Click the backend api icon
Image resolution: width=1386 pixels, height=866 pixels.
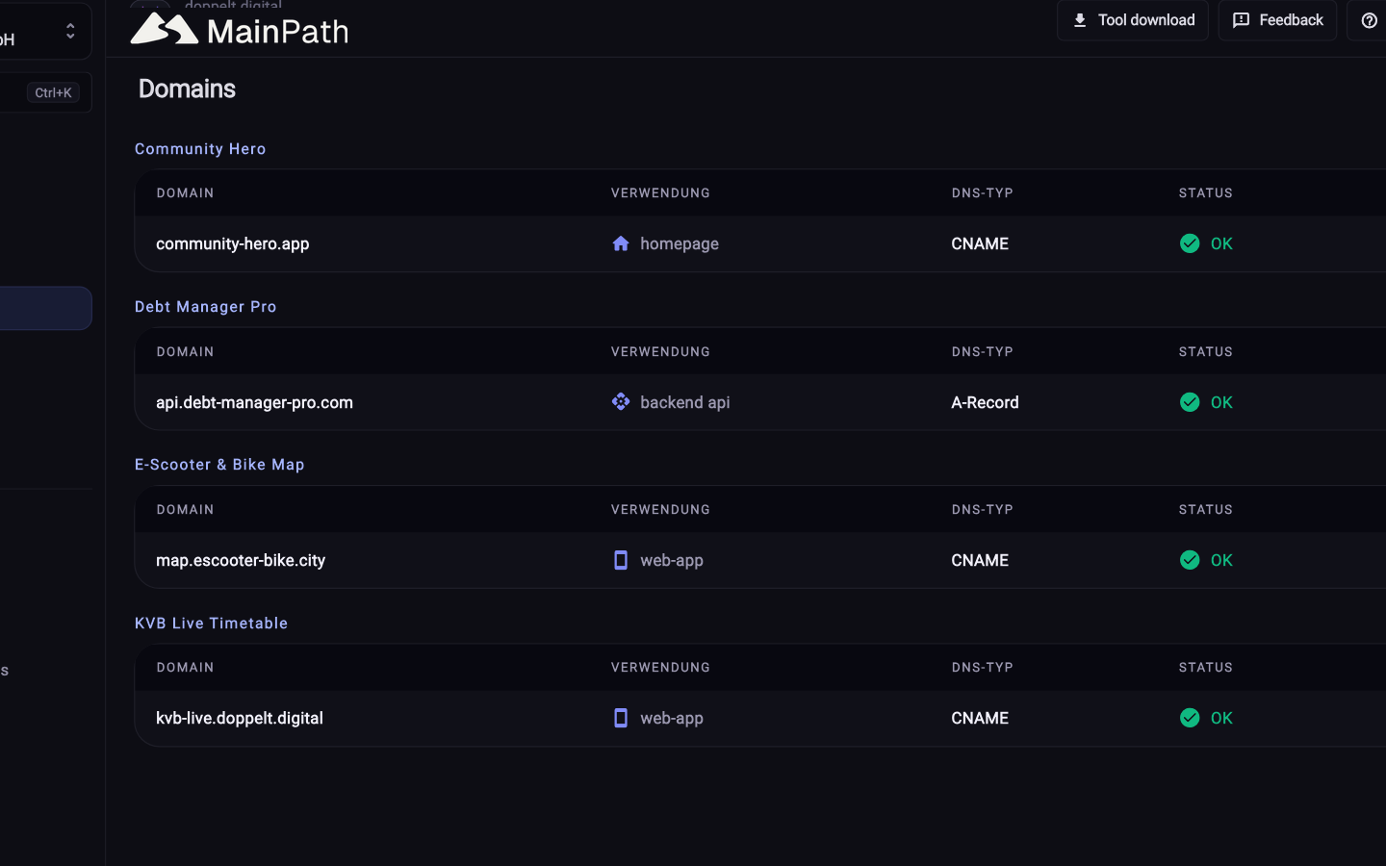(x=621, y=401)
